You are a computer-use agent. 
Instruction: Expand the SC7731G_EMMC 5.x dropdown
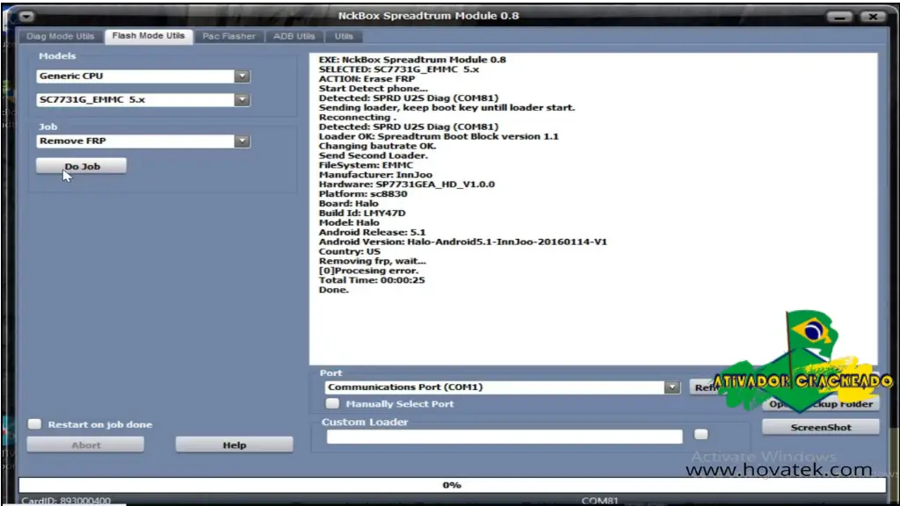[x=242, y=99]
